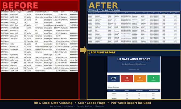The image size is (181, 109).
Task: Click Join_Date header in the after table
Action: tap(153, 13)
